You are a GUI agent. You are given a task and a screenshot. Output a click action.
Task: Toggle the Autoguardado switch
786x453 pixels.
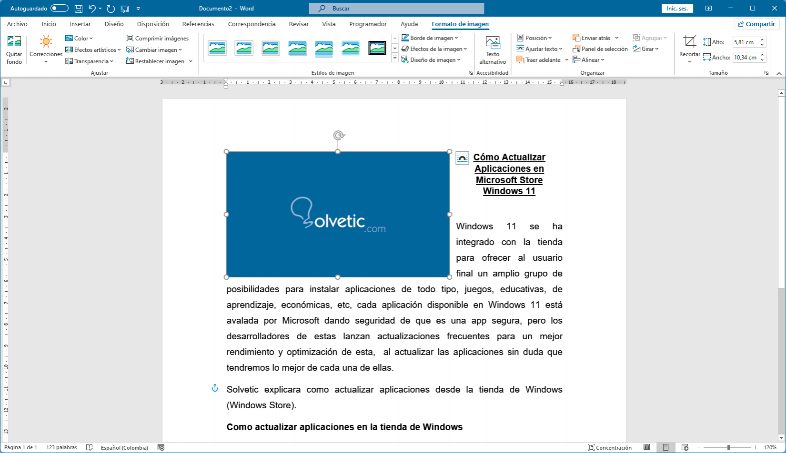[60, 9]
